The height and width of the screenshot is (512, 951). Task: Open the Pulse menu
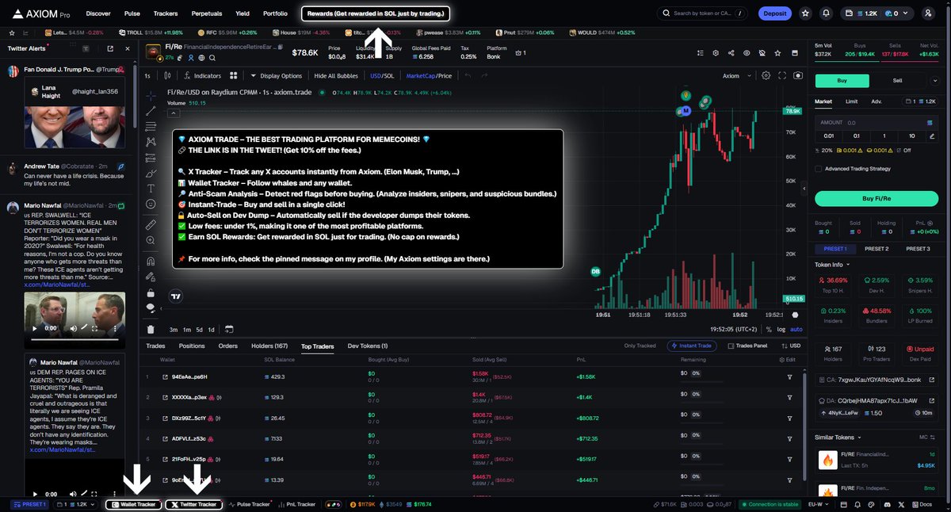(132, 13)
